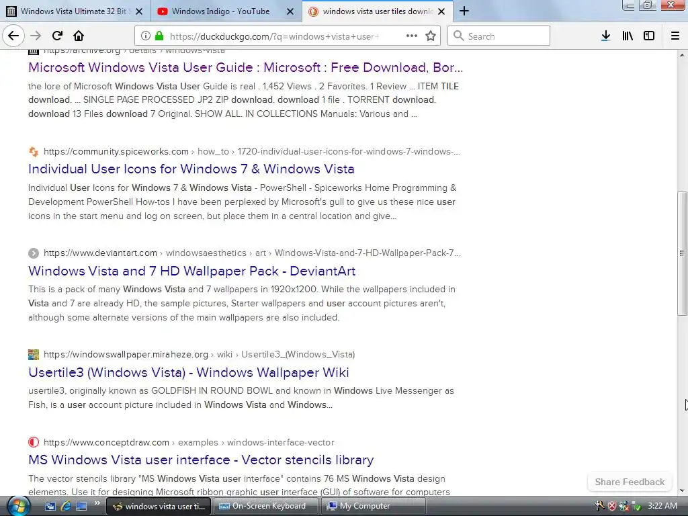Image resolution: width=688 pixels, height=516 pixels.
Task: Switch to Windows Indigo - YouTube tab
Action: point(226,11)
